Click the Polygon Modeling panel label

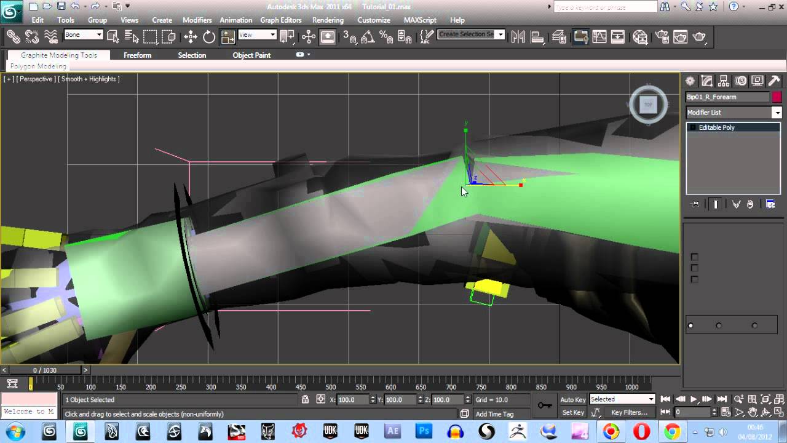[x=38, y=66]
